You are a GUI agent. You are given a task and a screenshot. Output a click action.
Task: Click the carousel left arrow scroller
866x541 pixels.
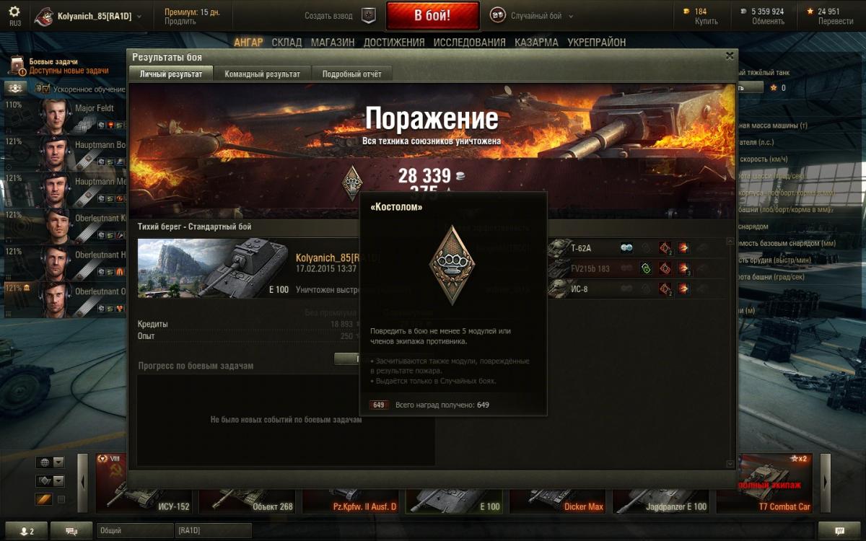(x=82, y=483)
